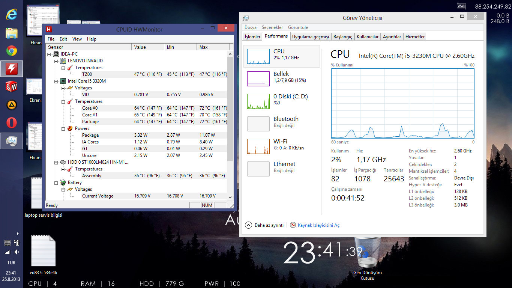Screen dimensions: 512x288
Task: Collapse Voltages under Intel Core i5
Action: point(63,88)
